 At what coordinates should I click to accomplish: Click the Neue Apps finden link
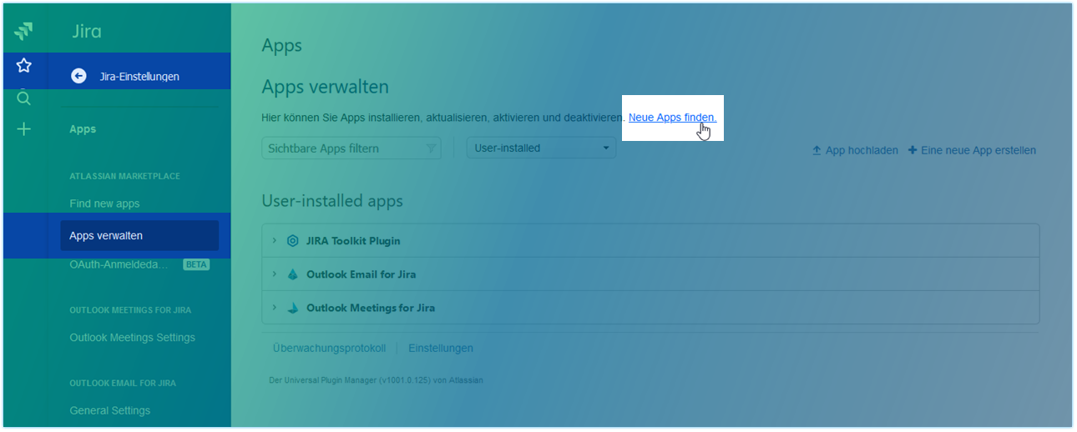coord(671,118)
